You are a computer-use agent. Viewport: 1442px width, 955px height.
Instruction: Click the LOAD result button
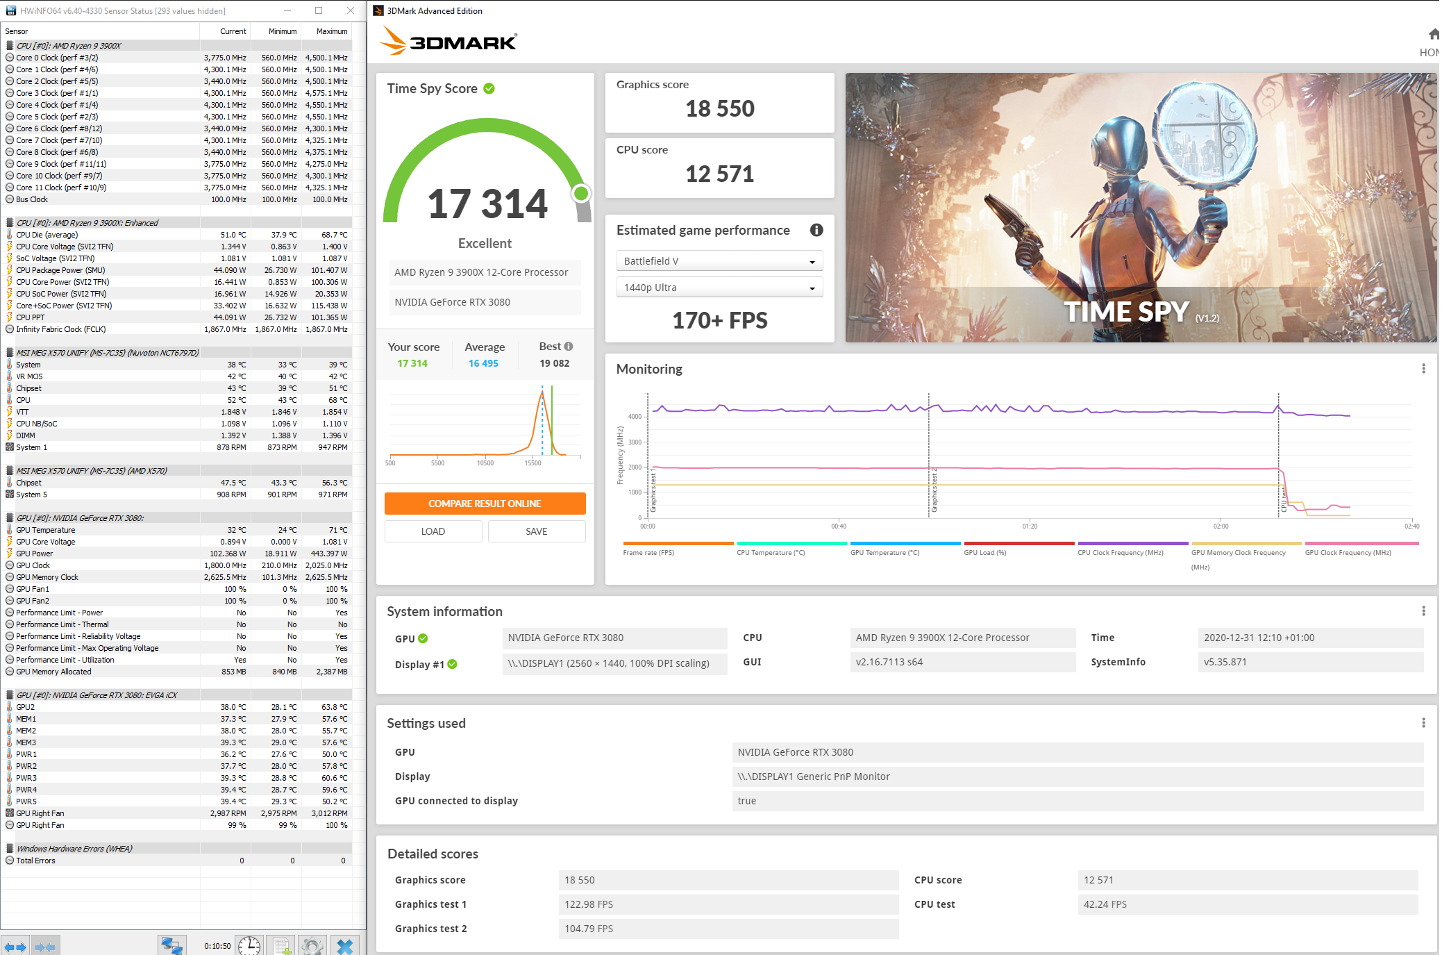click(x=433, y=531)
